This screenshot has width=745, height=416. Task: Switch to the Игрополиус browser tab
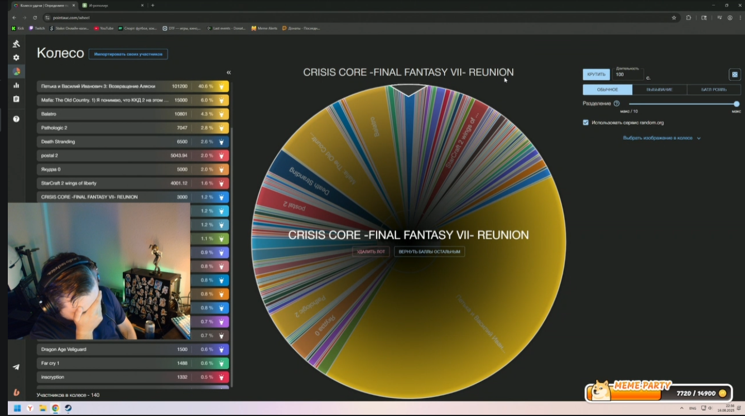[112, 6]
